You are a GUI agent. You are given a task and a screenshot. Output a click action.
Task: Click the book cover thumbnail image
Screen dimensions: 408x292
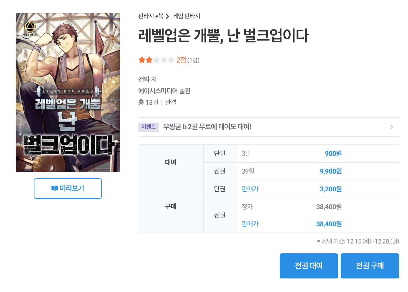click(68, 93)
